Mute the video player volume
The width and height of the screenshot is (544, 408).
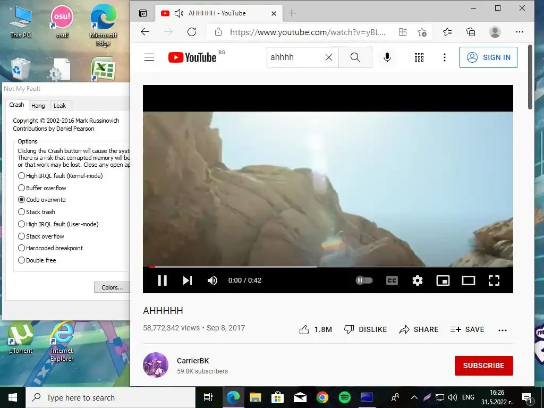[212, 280]
